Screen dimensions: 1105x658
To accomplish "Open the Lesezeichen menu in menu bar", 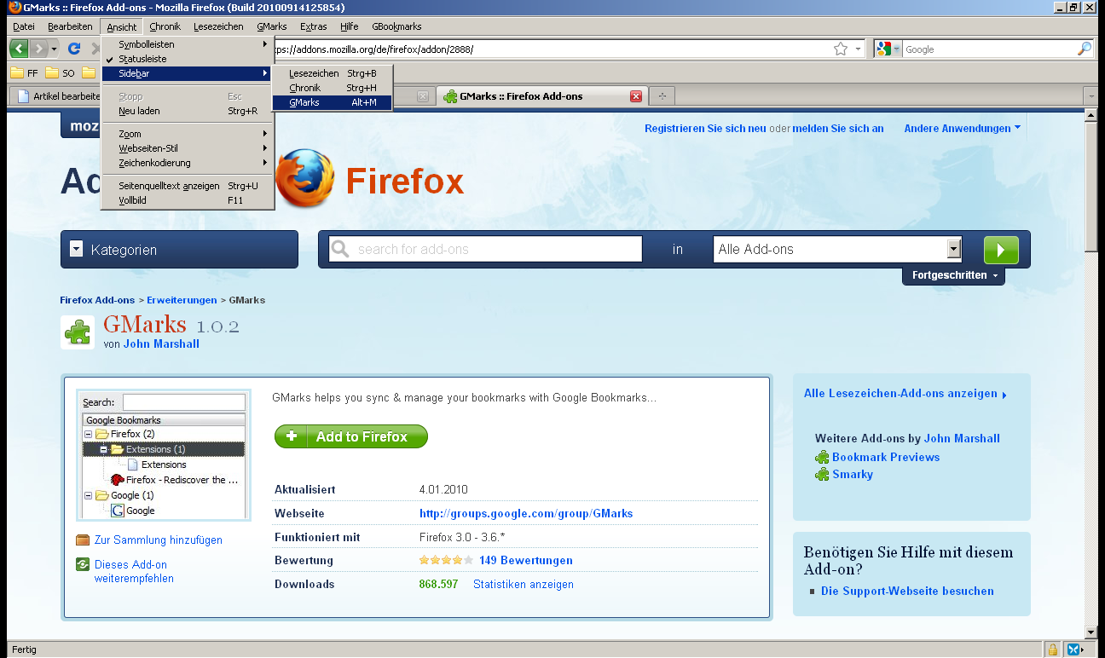I will (218, 26).
